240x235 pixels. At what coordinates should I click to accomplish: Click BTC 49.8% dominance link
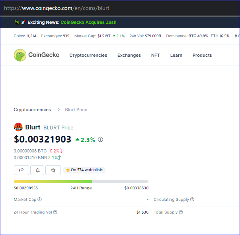(198, 36)
